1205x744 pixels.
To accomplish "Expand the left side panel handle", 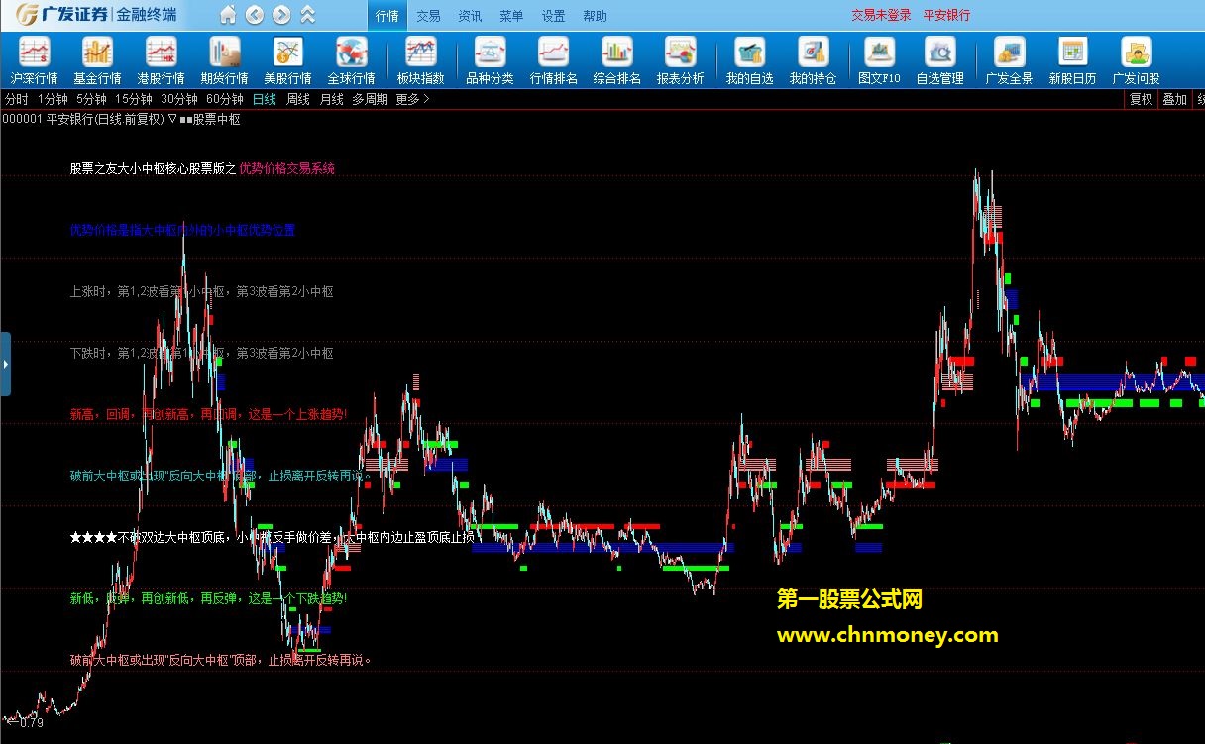I will click(x=5, y=364).
